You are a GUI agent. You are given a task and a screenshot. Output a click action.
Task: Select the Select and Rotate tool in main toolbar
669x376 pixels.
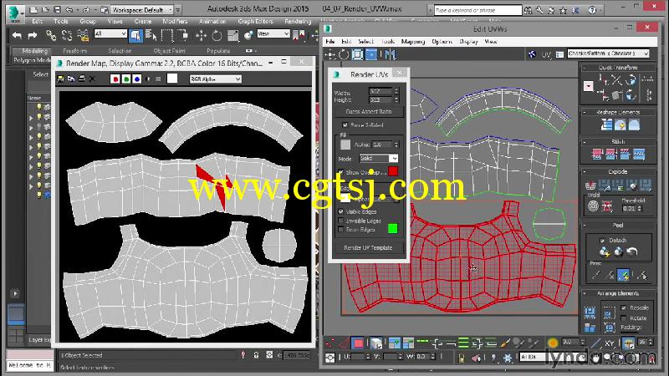pyautogui.click(x=217, y=35)
